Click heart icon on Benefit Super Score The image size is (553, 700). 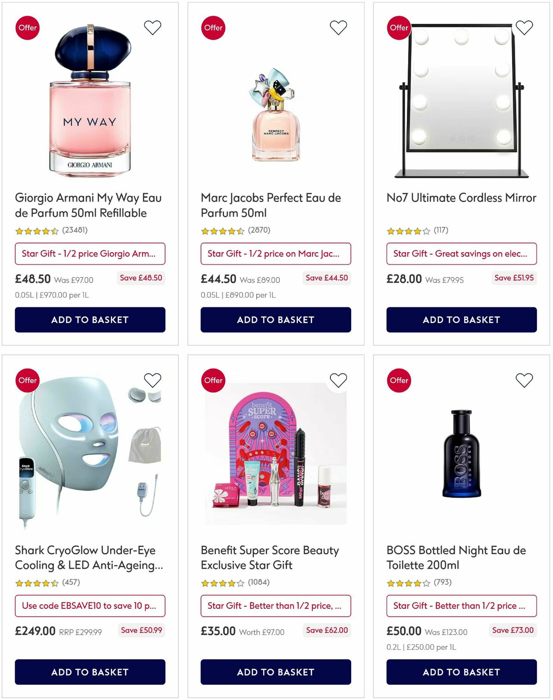coord(339,380)
